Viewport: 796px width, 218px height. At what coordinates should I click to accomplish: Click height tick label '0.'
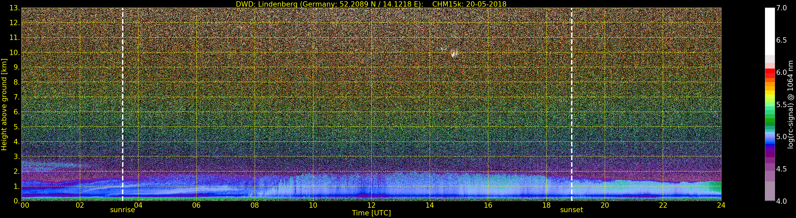(16, 201)
